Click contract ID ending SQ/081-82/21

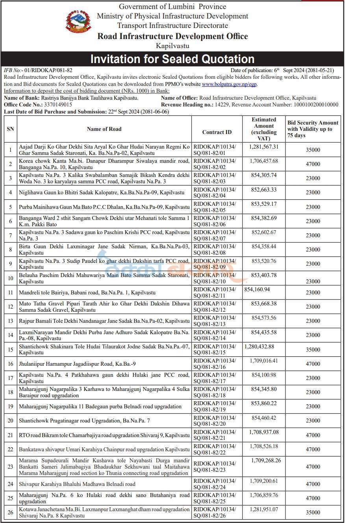pyautogui.click(x=215, y=435)
